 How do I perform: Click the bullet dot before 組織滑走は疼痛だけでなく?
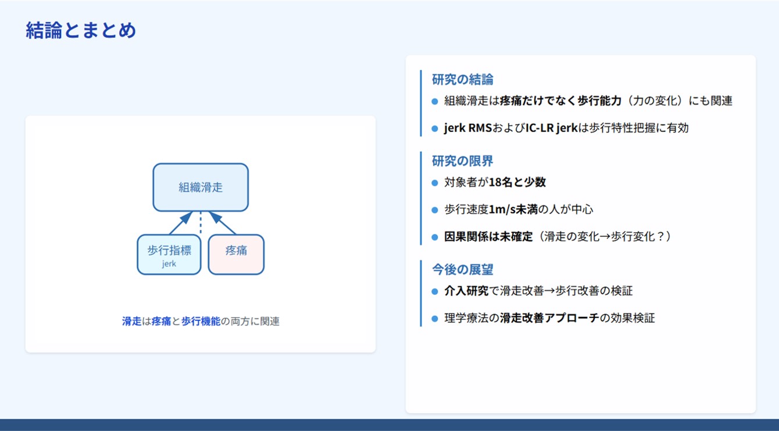pyautogui.click(x=435, y=101)
